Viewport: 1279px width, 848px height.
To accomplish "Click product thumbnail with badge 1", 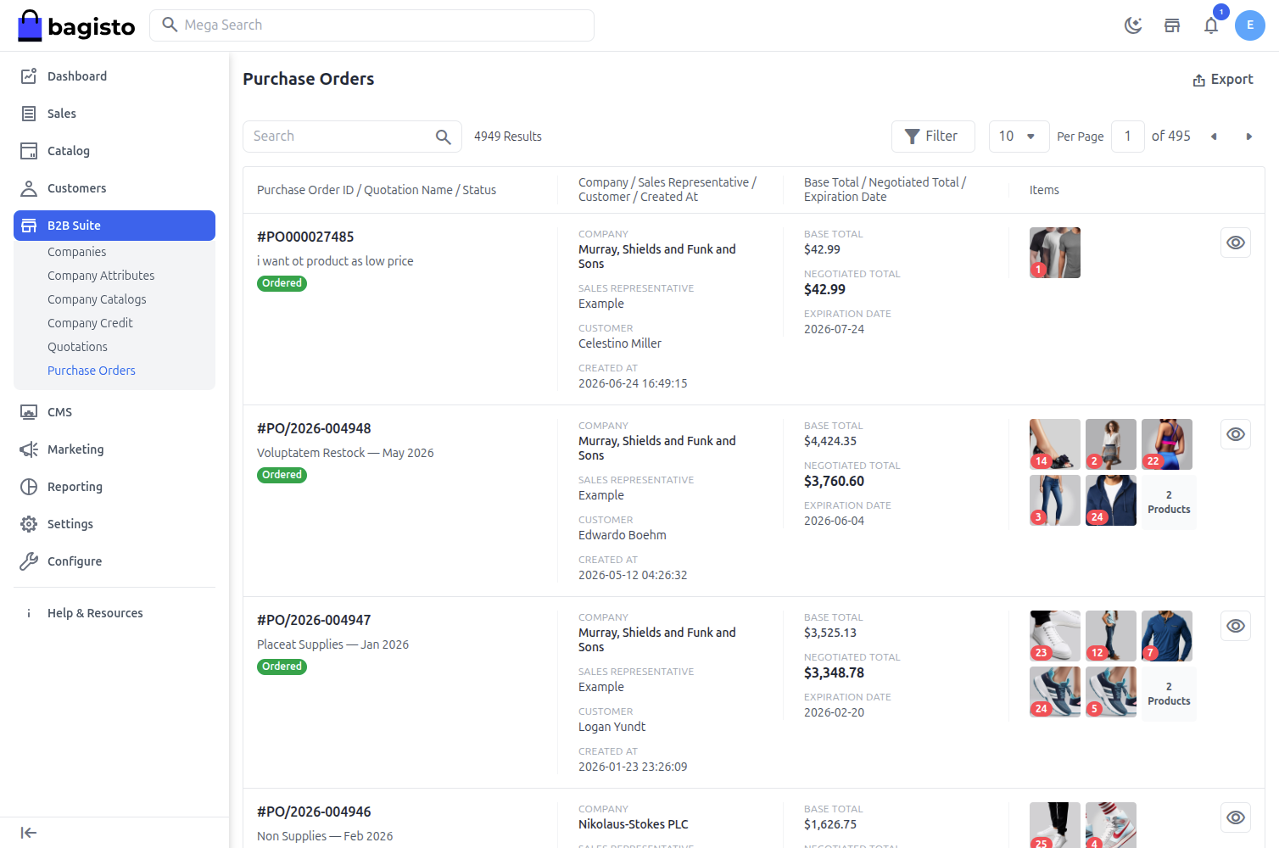I will tap(1055, 253).
